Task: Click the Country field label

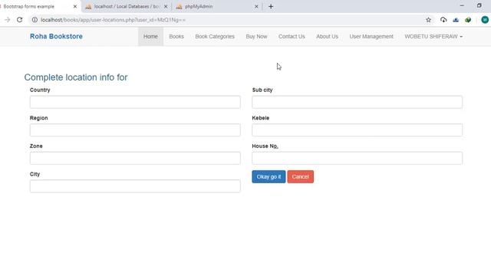Action: 40,90
